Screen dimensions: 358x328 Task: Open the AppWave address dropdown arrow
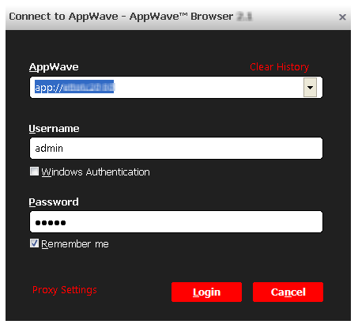310,88
